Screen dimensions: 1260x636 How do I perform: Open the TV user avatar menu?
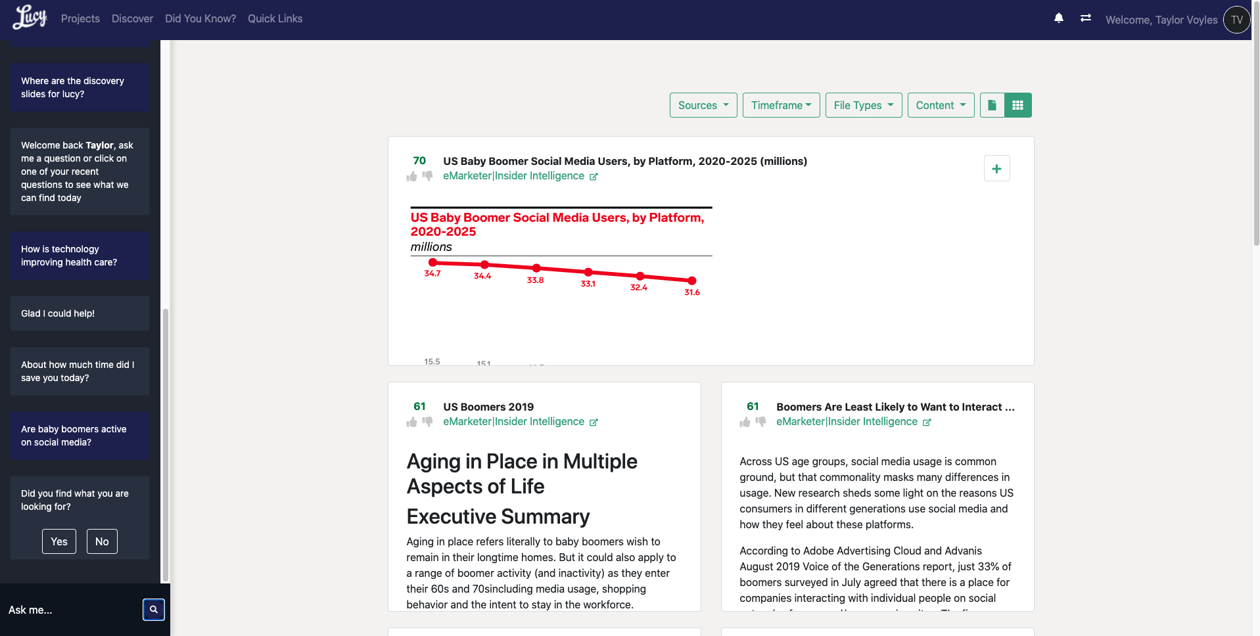pyautogui.click(x=1236, y=20)
